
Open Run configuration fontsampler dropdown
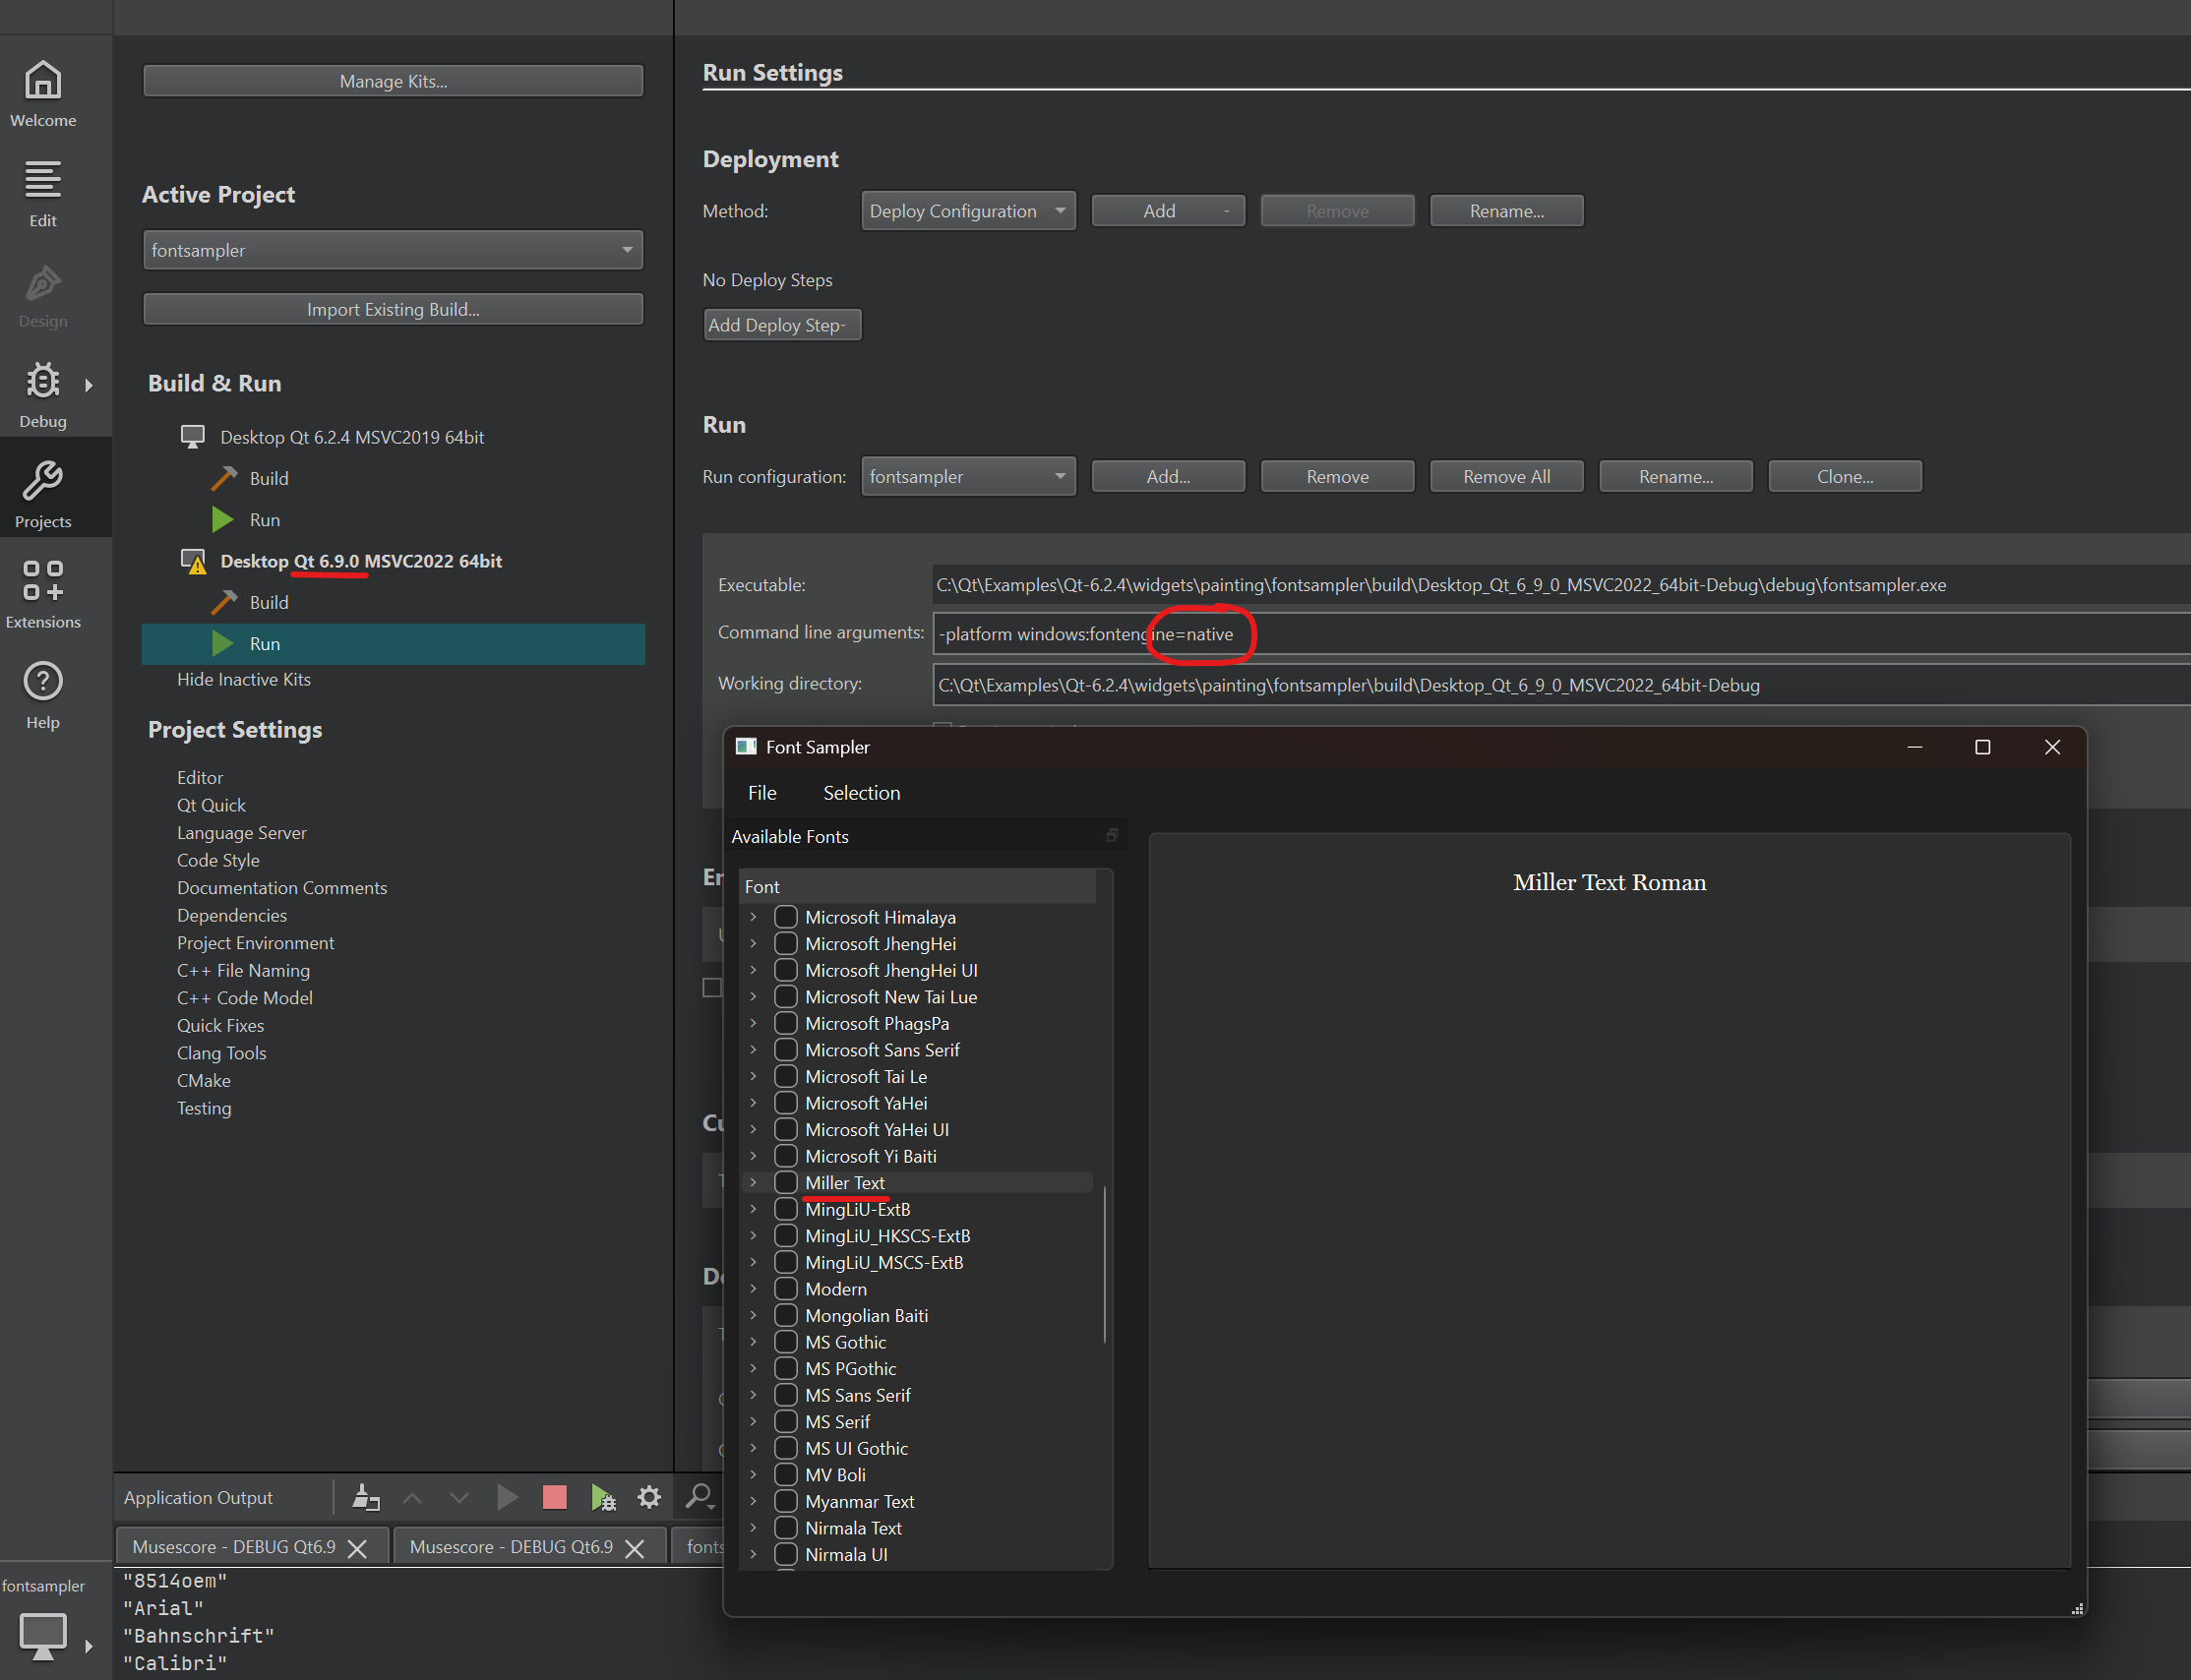pos(968,477)
